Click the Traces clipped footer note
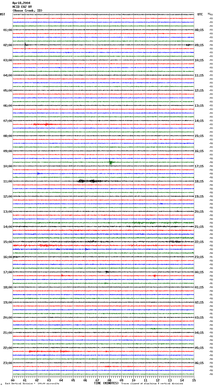This screenshot has height=387, width=214. point(152,384)
